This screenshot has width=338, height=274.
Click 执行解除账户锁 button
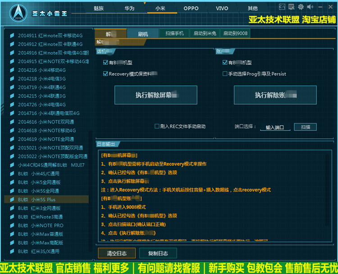pos(275,95)
